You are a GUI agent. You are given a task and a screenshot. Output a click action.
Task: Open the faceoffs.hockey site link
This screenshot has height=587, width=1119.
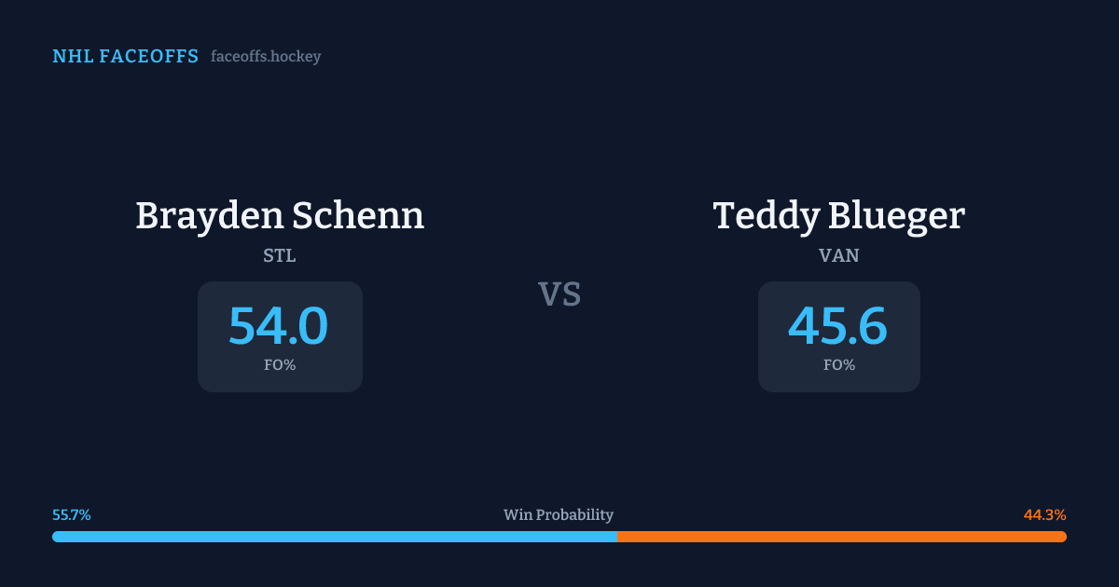coord(266,57)
